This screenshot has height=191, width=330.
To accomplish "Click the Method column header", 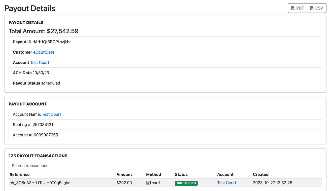I will coord(153,174).
